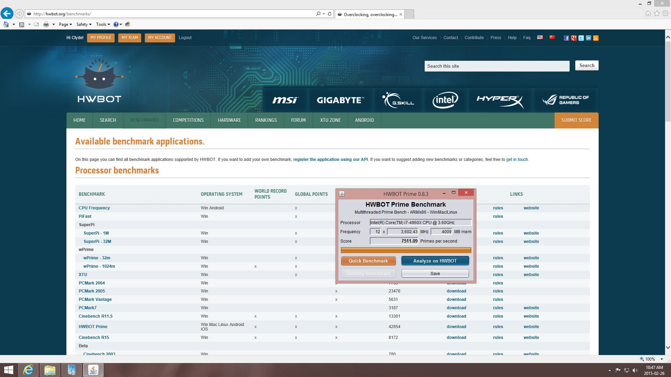Viewport: 671px width, 377px height.
Task: Click the Republic of Gamers logo
Action: coord(565,100)
